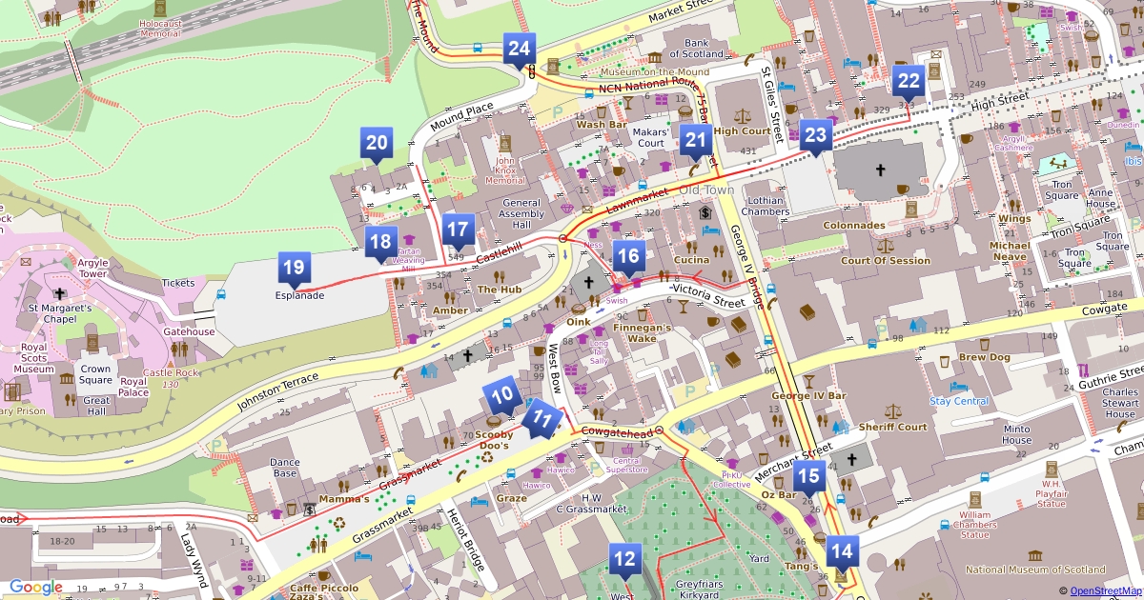Select marker 21 near Makars' Court
Viewport: 1144px width, 600px height.
(696, 144)
